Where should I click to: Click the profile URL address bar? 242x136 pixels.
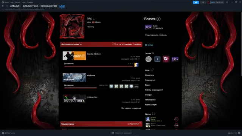(25, 10)
